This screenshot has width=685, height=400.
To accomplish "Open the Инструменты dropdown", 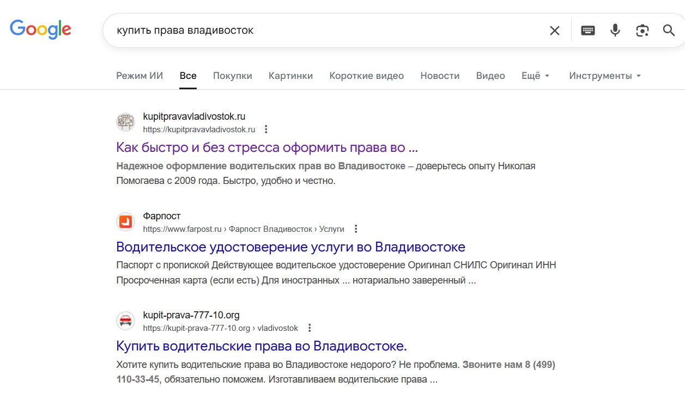I will [x=604, y=76].
